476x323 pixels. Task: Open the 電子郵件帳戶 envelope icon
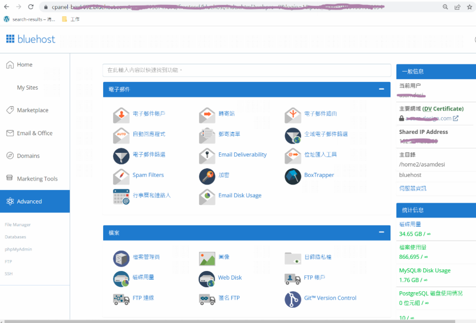tap(121, 114)
